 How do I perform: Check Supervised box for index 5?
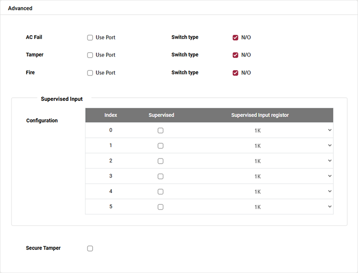pos(161,207)
